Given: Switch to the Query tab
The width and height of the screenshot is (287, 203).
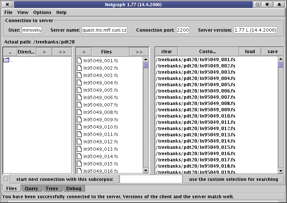Looking at the screenshot, I should click(31, 188).
